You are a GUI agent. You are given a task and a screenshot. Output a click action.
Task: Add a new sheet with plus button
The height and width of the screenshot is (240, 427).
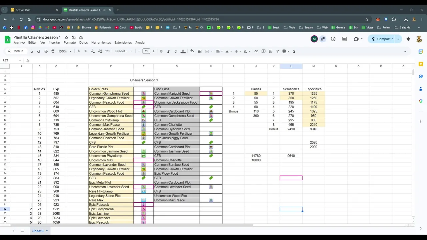pyautogui.click(x=14, y=231)
